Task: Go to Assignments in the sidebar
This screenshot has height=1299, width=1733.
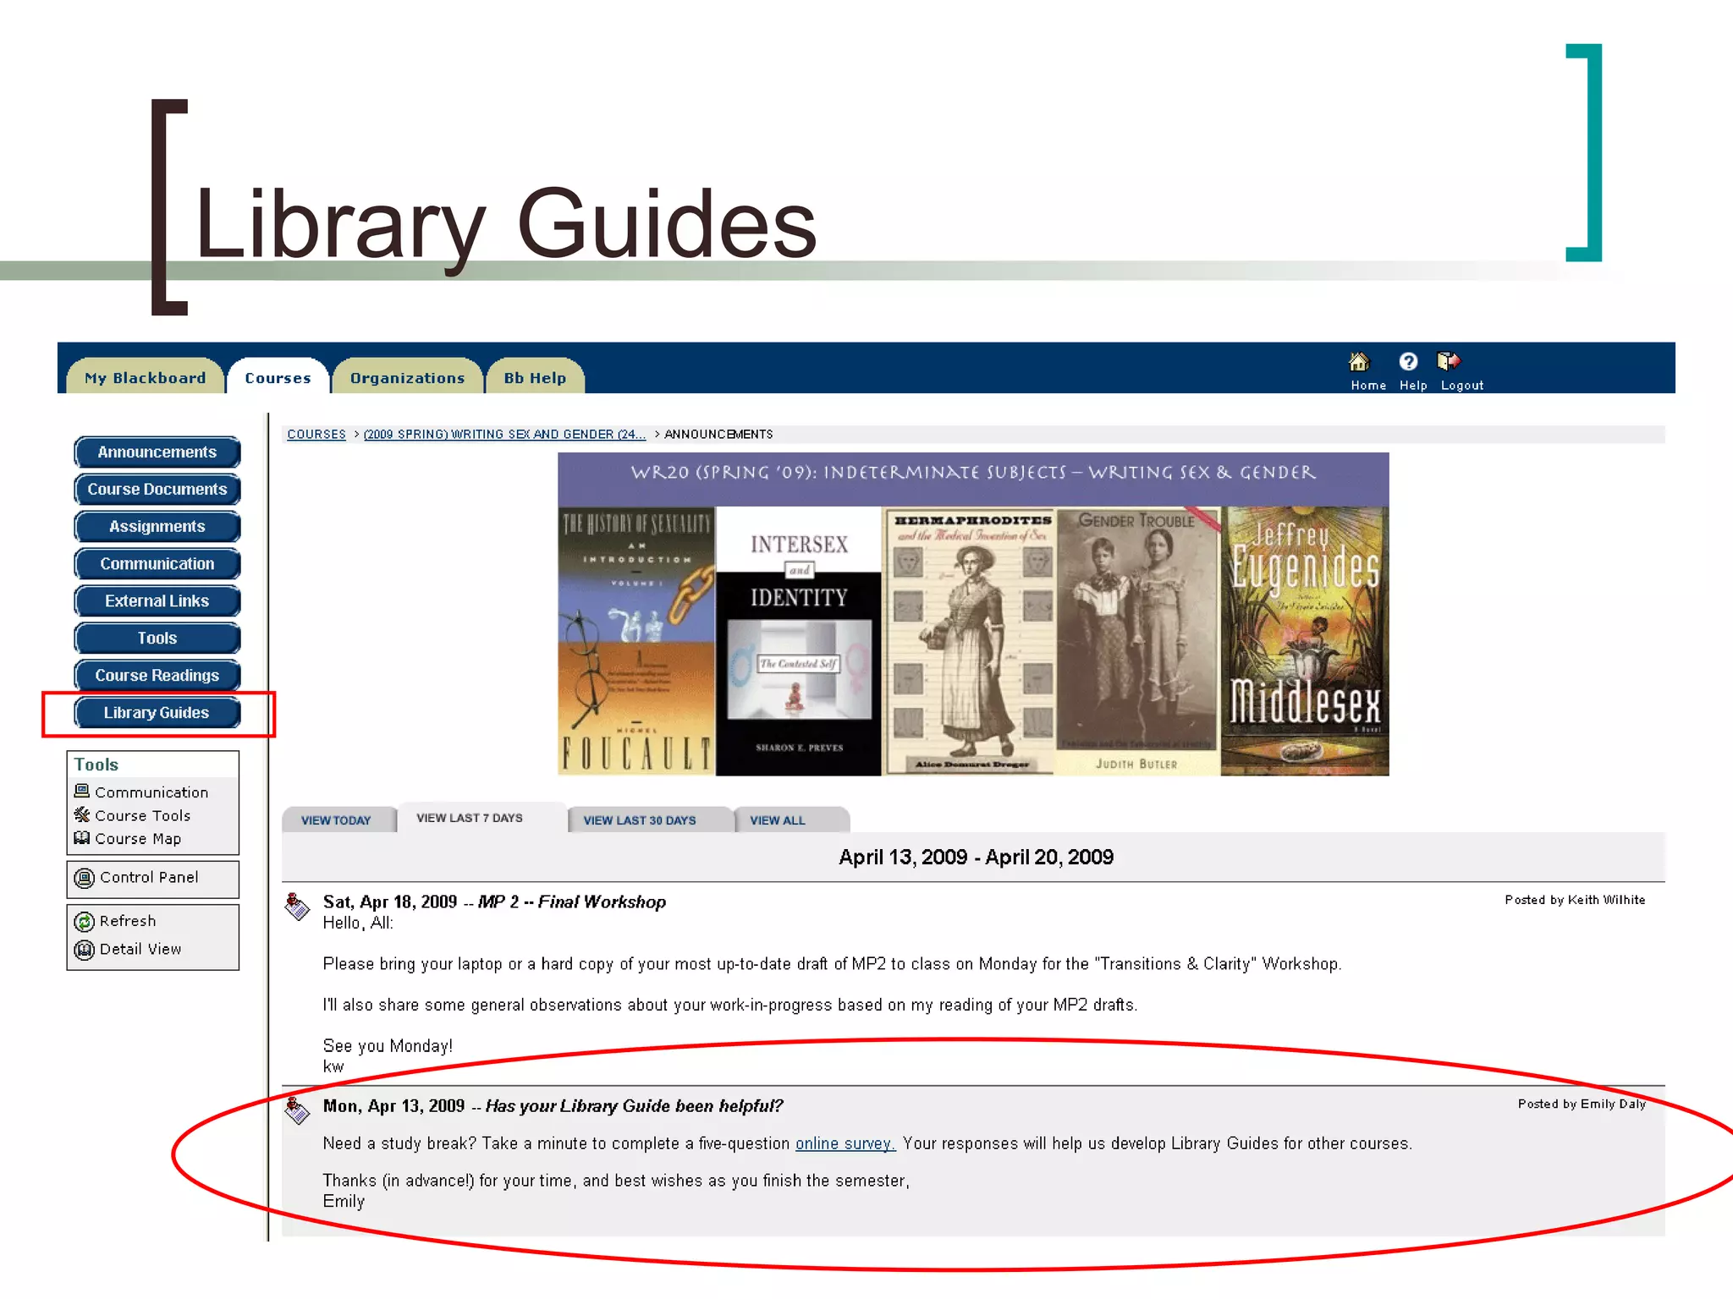Action: [157, 527]
